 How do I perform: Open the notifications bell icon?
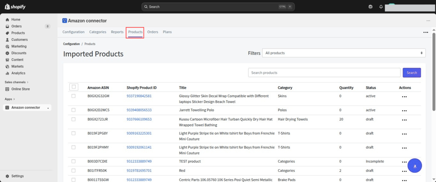[381, 7]
